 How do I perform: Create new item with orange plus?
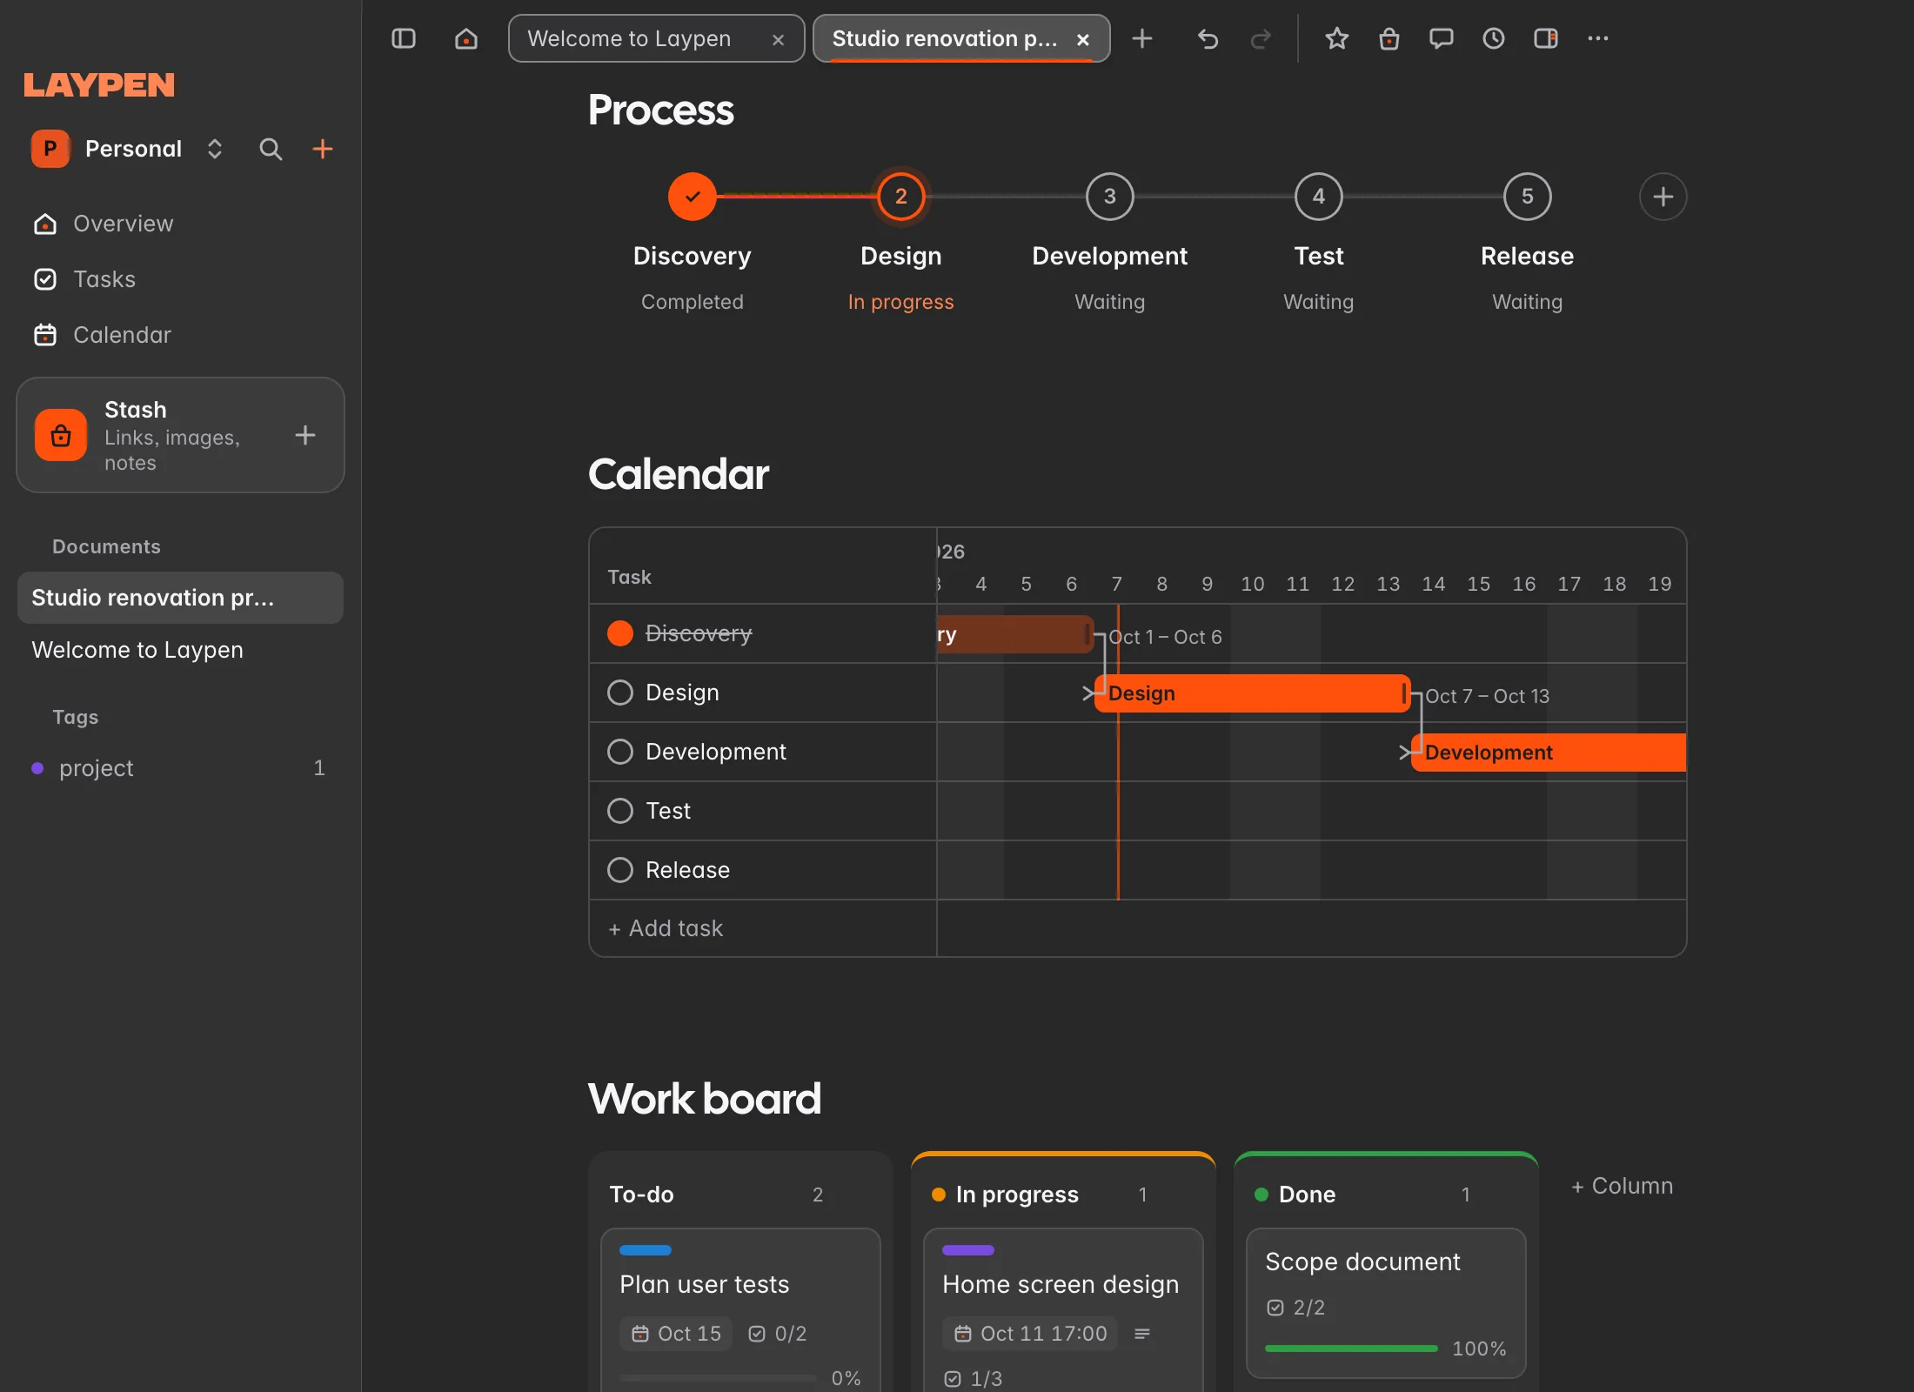click(x=323, y=149)
